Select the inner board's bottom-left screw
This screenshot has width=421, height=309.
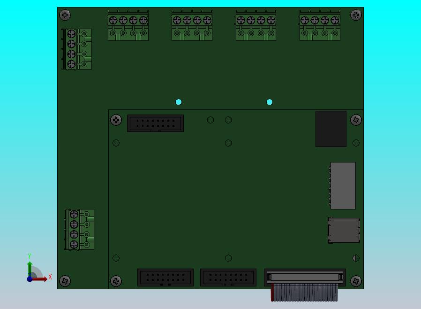pyautogui.click(x=116, y=281)
